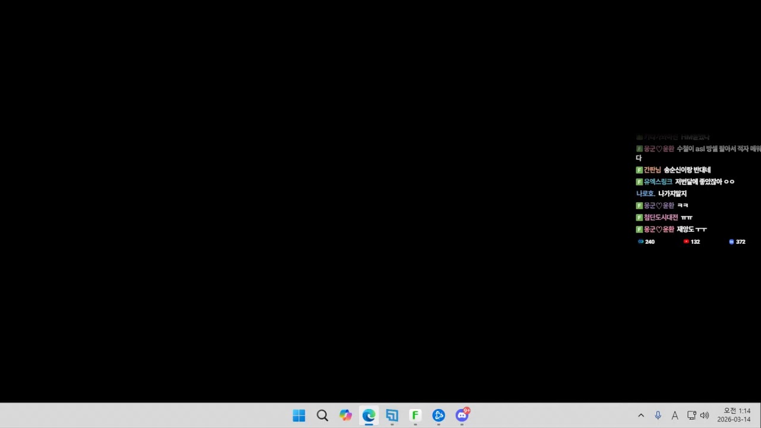761x428 pixels.
Task: Open Discord with the 9+ badge
Action: click(x=462, y=416)
